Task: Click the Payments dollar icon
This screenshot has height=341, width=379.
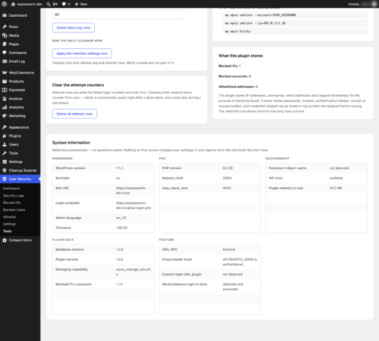Action: click(4, 90)
